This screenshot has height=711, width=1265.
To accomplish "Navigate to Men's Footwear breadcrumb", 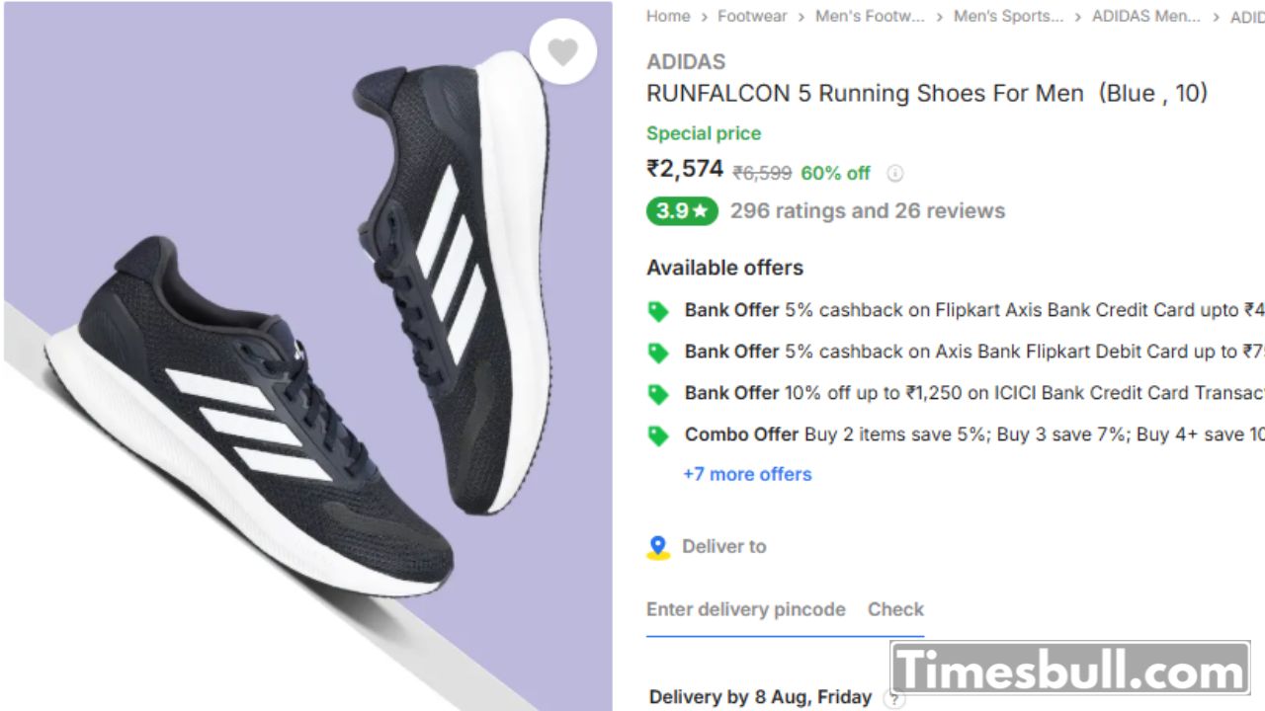I will [x=870, y=16].
